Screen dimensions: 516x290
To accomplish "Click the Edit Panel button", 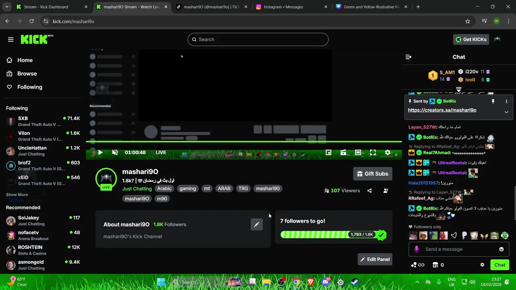I will coord(375,259).
